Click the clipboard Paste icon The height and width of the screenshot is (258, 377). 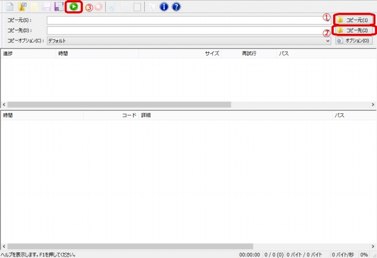137,7
